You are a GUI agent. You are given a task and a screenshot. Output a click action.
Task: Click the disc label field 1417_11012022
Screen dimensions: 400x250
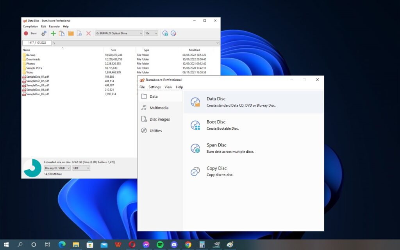point(37,43)
